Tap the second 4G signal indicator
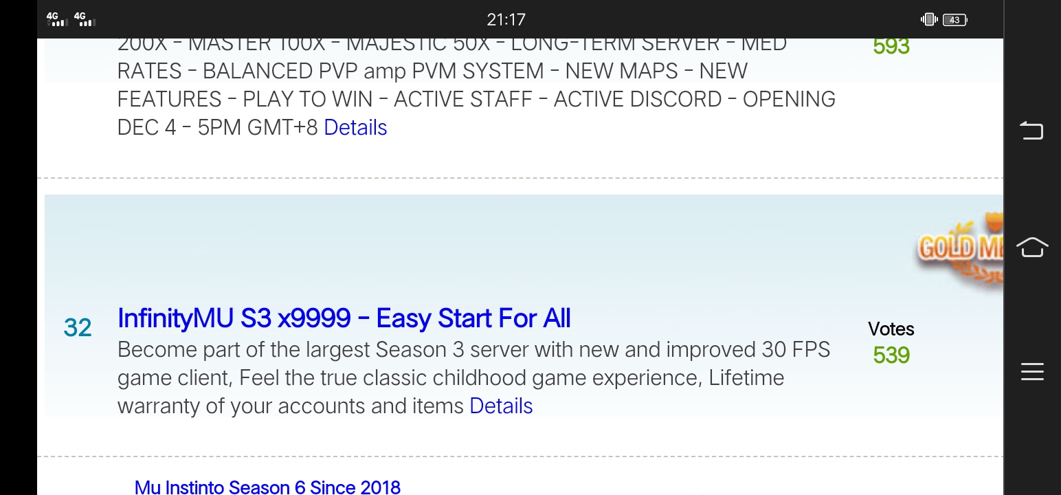Image resolution: width=1061 pixels, height=495 pixels. click(x=84, y=19)
